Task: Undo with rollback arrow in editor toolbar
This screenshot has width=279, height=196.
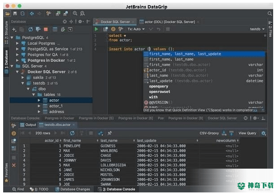Action: 158,29
